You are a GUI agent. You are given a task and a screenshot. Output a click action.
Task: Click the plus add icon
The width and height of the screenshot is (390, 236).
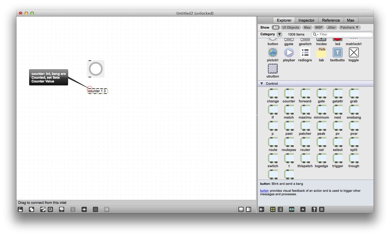[303, 209]
